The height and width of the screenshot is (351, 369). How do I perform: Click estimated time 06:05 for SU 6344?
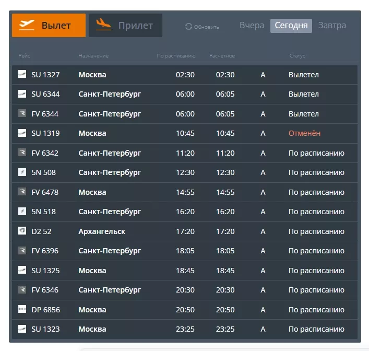[225, 94]
